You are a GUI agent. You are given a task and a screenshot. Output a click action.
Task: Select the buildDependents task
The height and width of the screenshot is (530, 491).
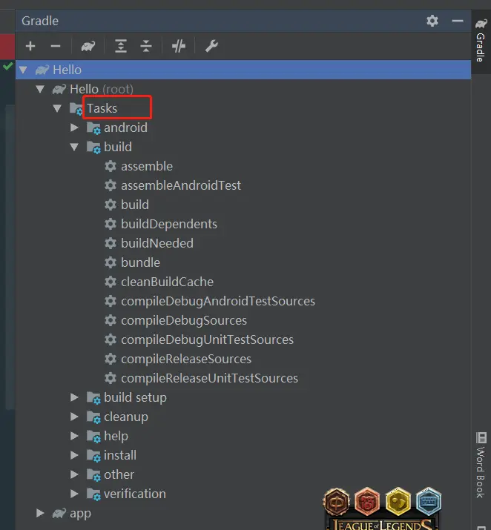click(x=169, y=224)
